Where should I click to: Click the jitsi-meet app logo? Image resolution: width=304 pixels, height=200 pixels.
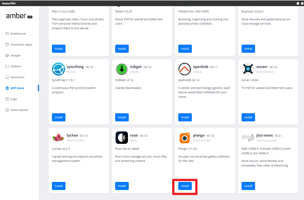tap(248, 137)
